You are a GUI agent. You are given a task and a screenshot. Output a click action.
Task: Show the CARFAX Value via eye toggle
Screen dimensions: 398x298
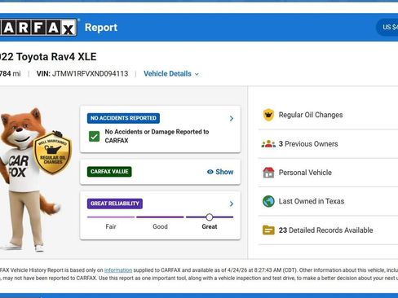220,172
